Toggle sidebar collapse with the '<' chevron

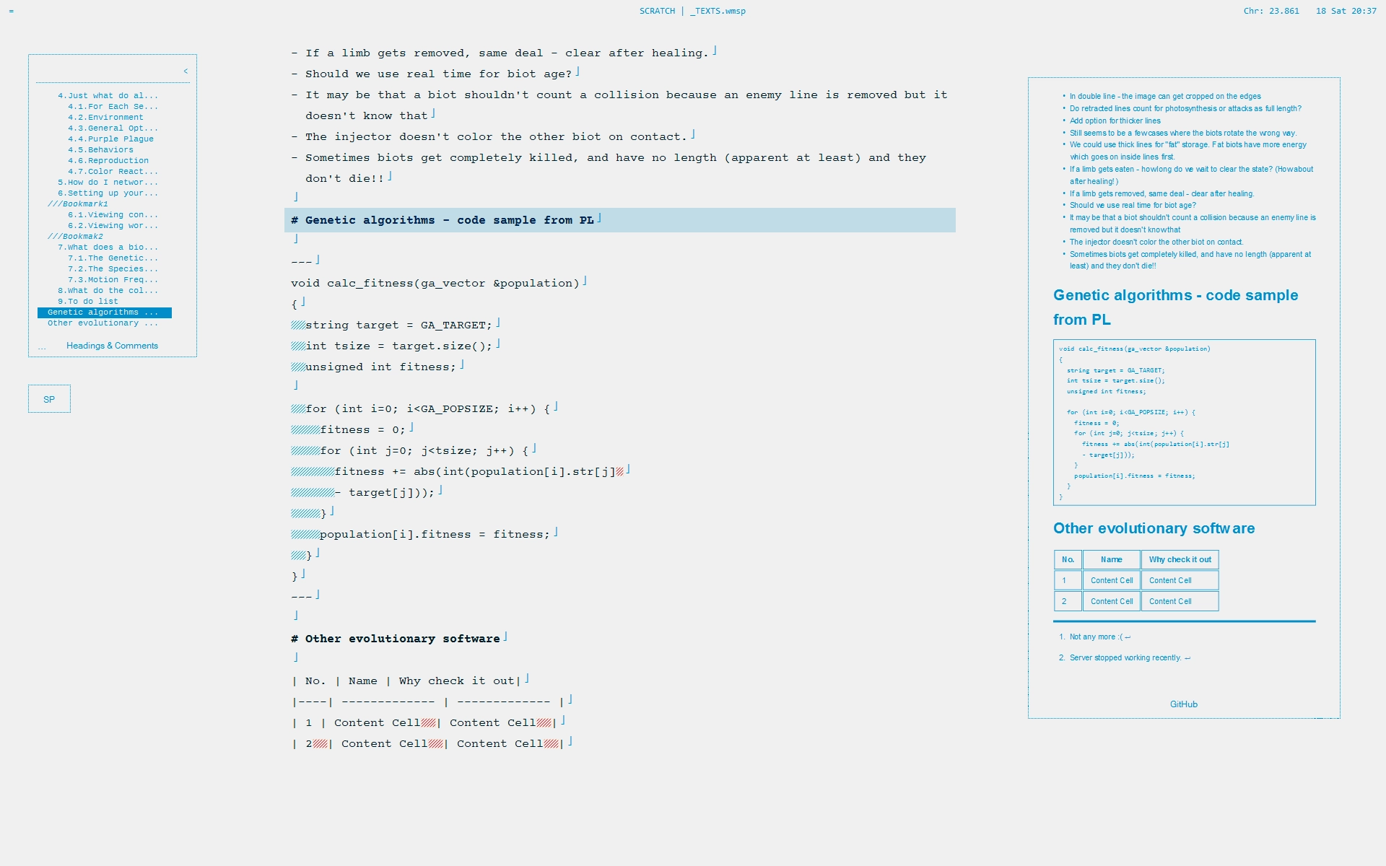(x=186, y=71)
